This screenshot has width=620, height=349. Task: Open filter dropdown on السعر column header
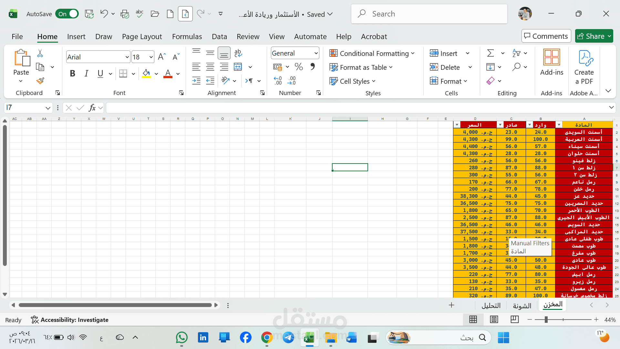coord(457,125)
